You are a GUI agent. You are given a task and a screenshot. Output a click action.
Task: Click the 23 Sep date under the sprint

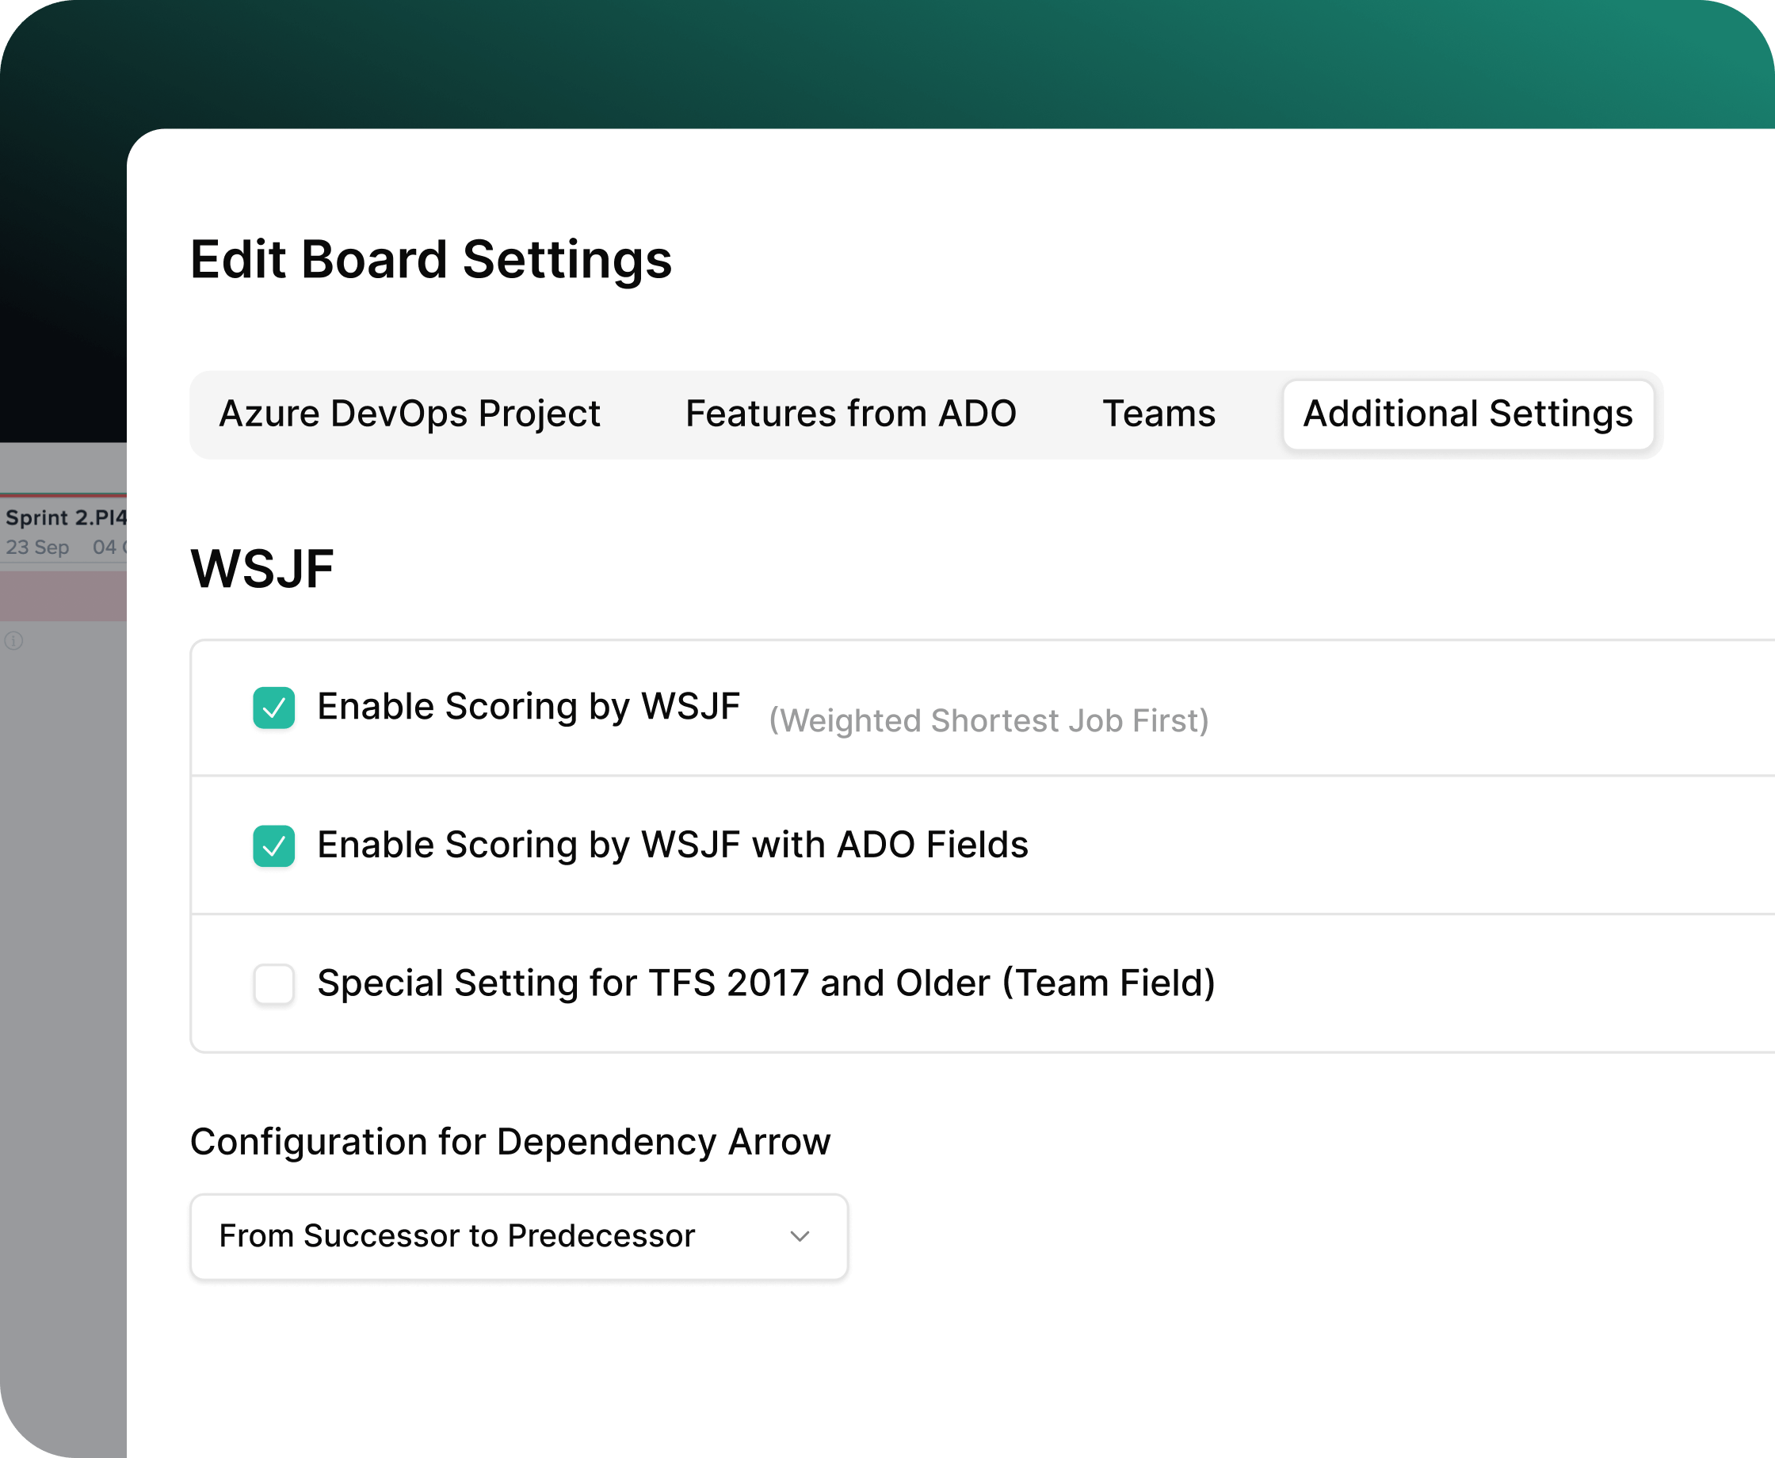pyautogui.click(x=38, y=548)
